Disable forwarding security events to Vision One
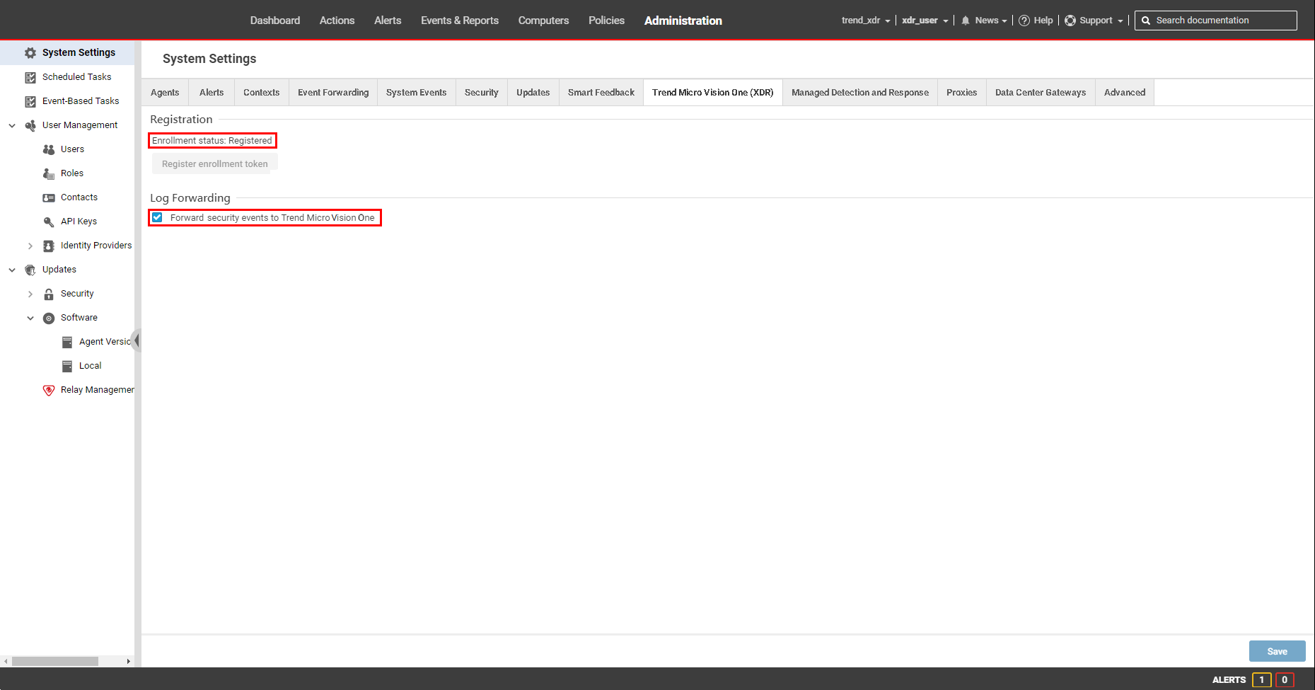 tap(157, 217)
